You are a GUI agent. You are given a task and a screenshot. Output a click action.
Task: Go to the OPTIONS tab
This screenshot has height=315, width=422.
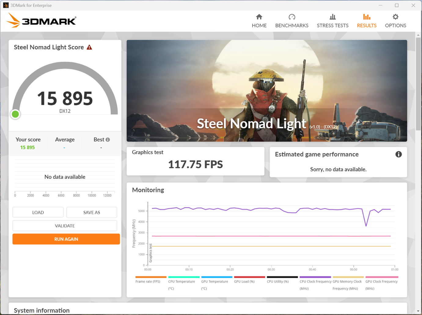[x=395, y=21]
